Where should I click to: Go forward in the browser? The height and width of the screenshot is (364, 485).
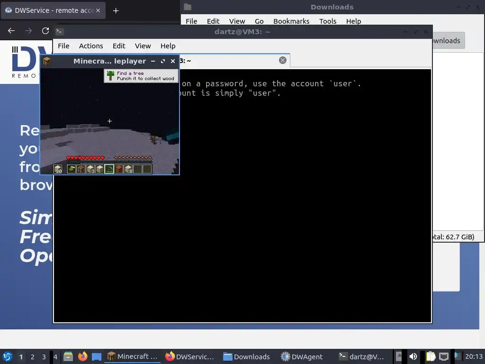pyautogui.click(x=28, y=31)
